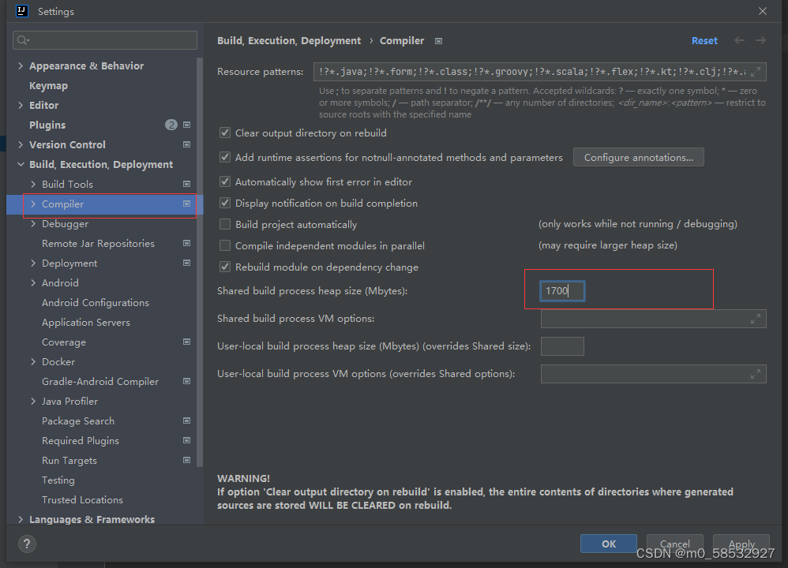The width and height of the screenshot is (788, 568).
Task: Open Plugins settings page
Action: (47, 125)
